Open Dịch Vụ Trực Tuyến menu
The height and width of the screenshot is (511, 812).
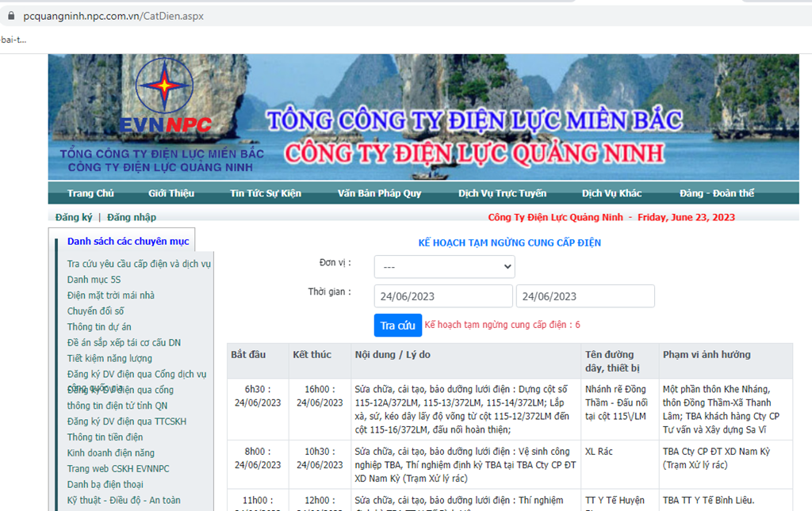[502, 193]
